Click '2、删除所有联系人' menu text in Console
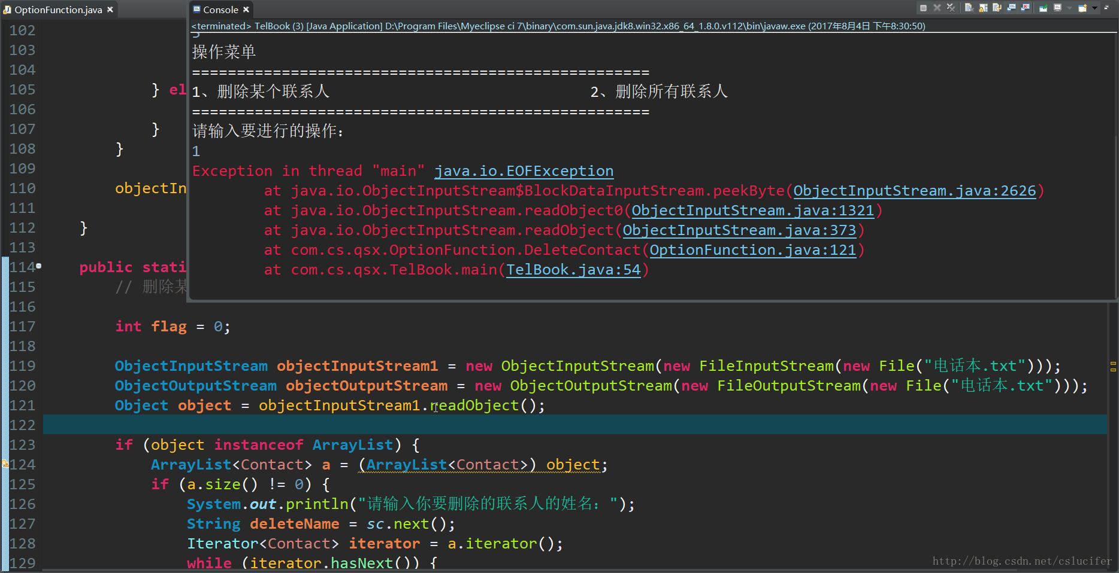The image size is (1119, 573). (x=659, y=92)
